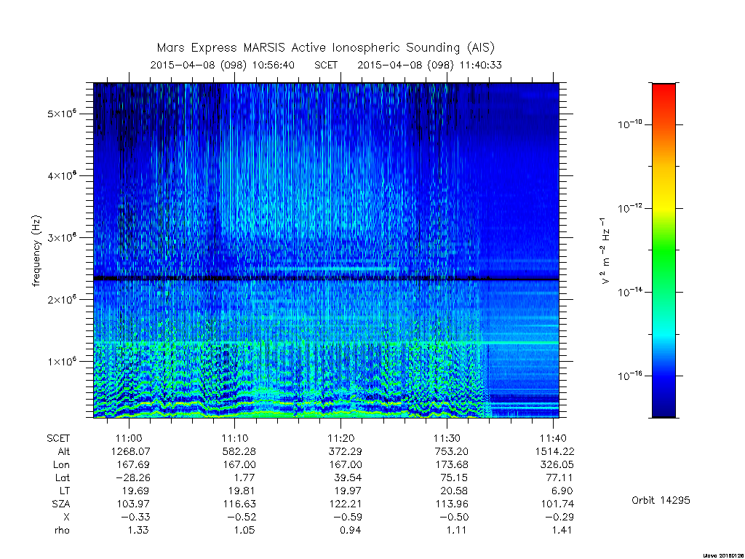Click the 11:00 SCET time label
Viewport: 745px width, 559px height.
click(128, 438)
